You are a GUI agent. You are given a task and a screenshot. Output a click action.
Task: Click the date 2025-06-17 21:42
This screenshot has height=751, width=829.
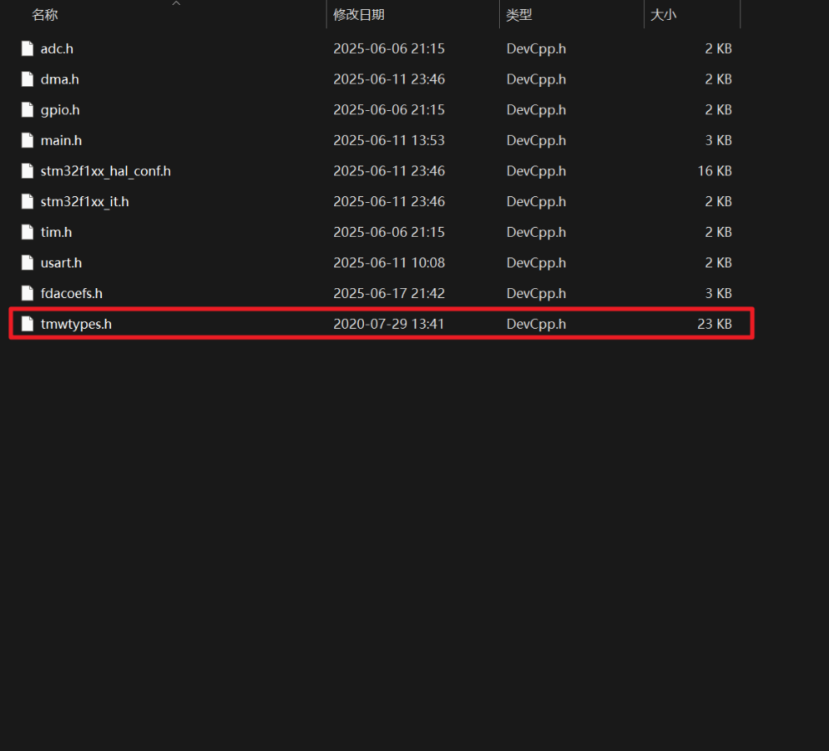[389, 294]
